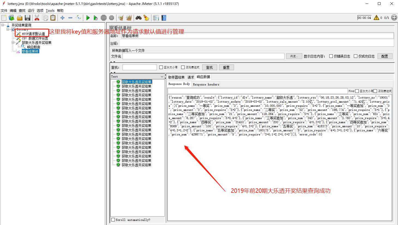
Task: Click the Clear All results icon
Action: point(129,18)
